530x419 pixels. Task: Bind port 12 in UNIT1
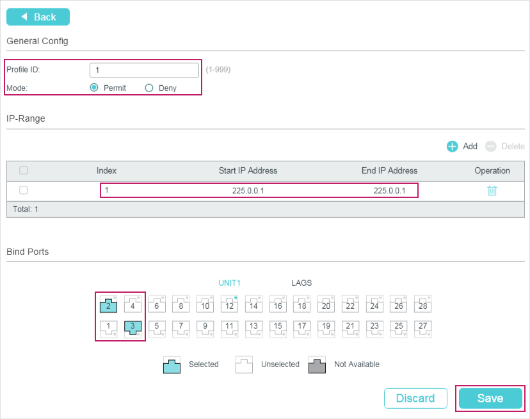click(x=230, y=304)
